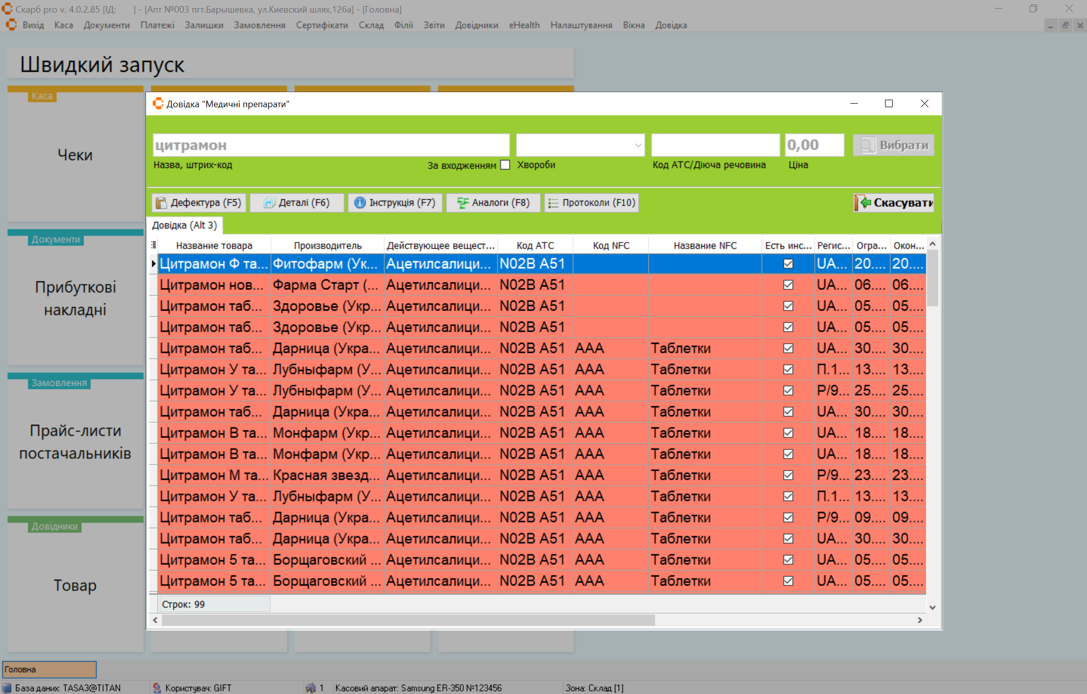Open the Довідники menu
1087x694 pixels.
(x=476, y=25)
